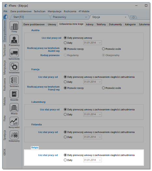Screen dimensions: 152x171
Task: Expand the Belgia date dropdown
Action: [100, 160]
